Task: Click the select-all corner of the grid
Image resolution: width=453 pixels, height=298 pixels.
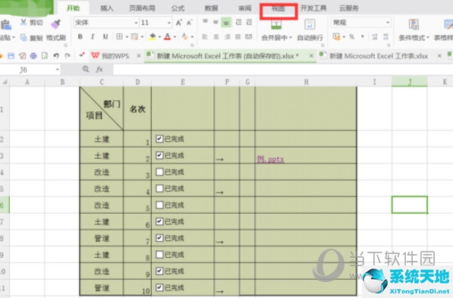Action: 5,82
